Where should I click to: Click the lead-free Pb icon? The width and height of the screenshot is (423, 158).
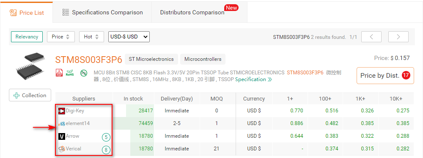[84, 73]
